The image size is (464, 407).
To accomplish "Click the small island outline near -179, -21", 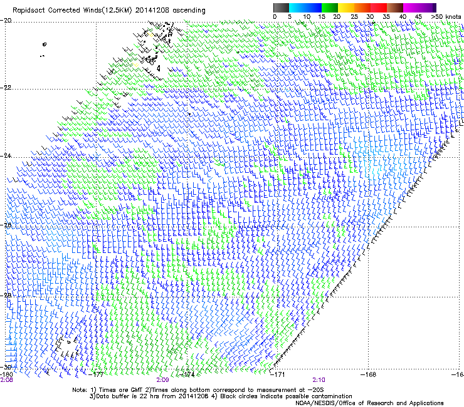I will pos(45,44).
